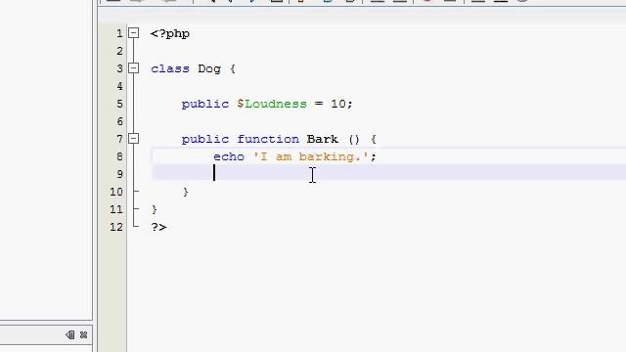Minimize the bottom-left side panel
Viewport: 626px width, 352px height.
pos(69,334)
